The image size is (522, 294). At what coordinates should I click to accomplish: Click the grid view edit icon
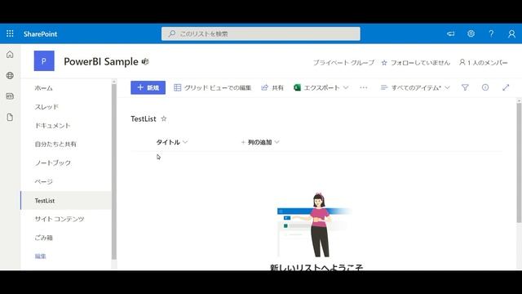coord(178,87)
